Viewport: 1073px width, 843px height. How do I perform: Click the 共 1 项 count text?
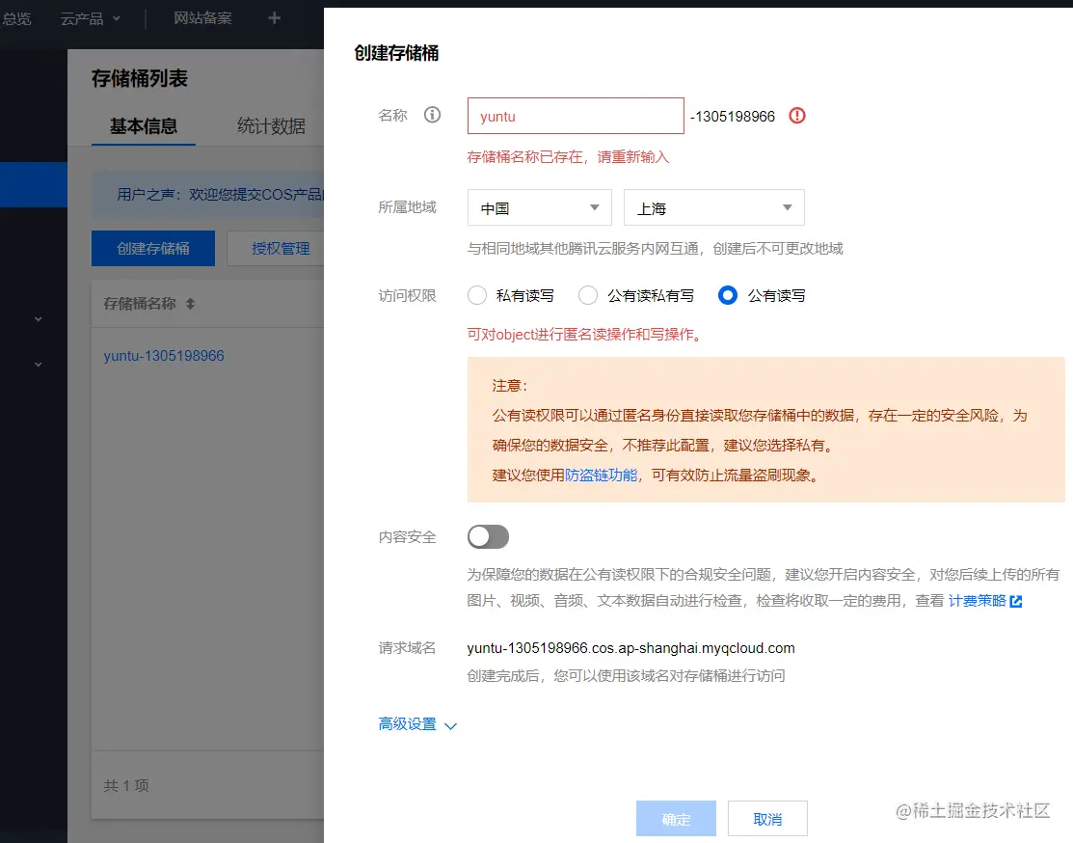[126, 785]
